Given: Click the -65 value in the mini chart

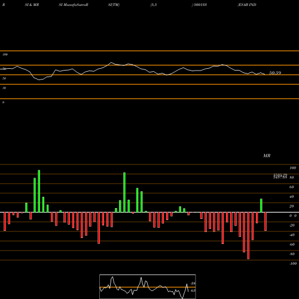Looking at the screenshot, I should (193, 291).
